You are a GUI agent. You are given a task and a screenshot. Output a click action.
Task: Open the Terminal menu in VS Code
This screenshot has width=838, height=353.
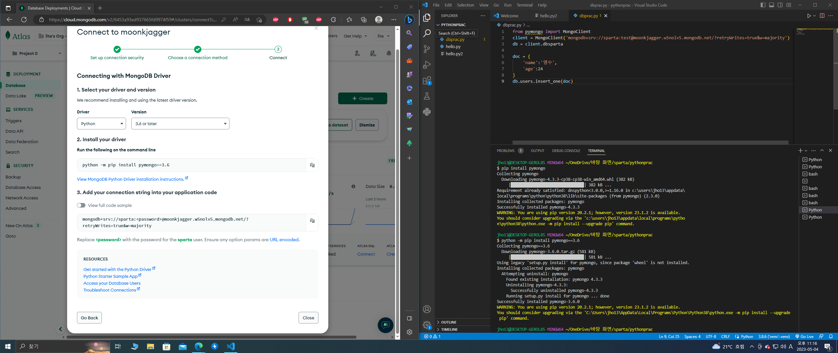pyautogui.click(x=524, y=5)
